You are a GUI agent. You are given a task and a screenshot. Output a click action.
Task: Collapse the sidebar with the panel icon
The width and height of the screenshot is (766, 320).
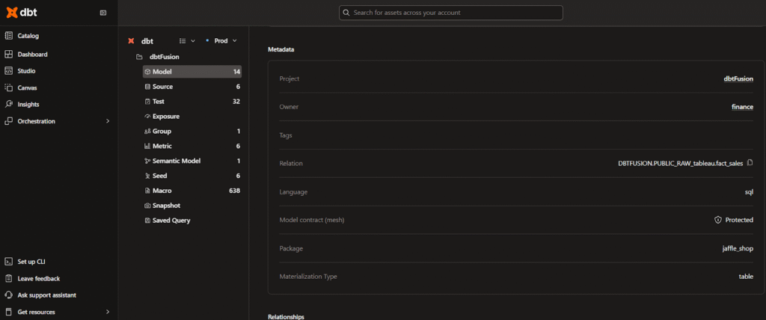(x=102, y=13)
